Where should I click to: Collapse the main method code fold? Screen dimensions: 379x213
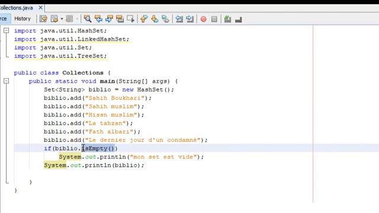pyautogui.click(x=7, y=81)
